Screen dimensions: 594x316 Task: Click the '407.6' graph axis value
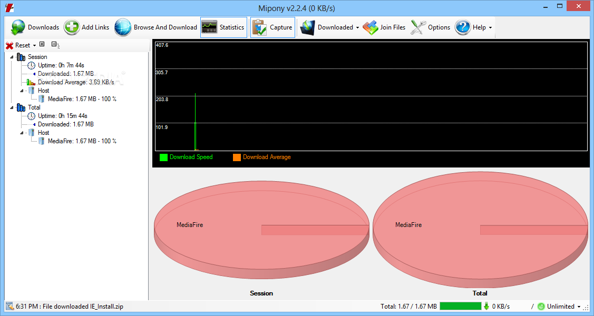[x=162, y=45]
